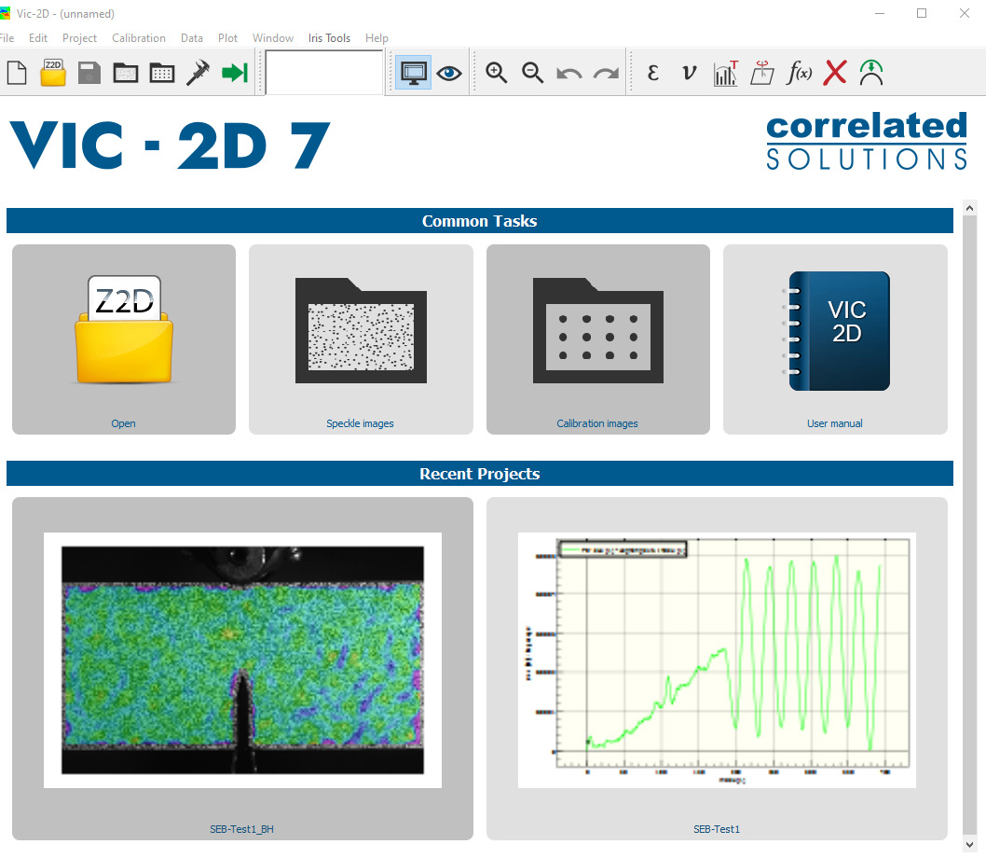
Task: Open the File menu
Action: (7, 37)
